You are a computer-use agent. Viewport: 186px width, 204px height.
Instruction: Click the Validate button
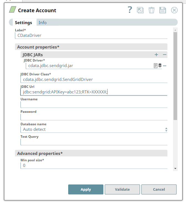122,190
